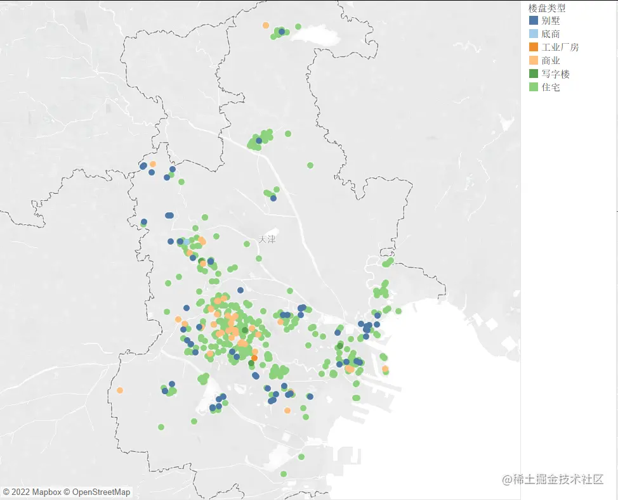Choose the 住宅 legend text label
Screen dimensions: 618x500
click(x=551, y=87)
